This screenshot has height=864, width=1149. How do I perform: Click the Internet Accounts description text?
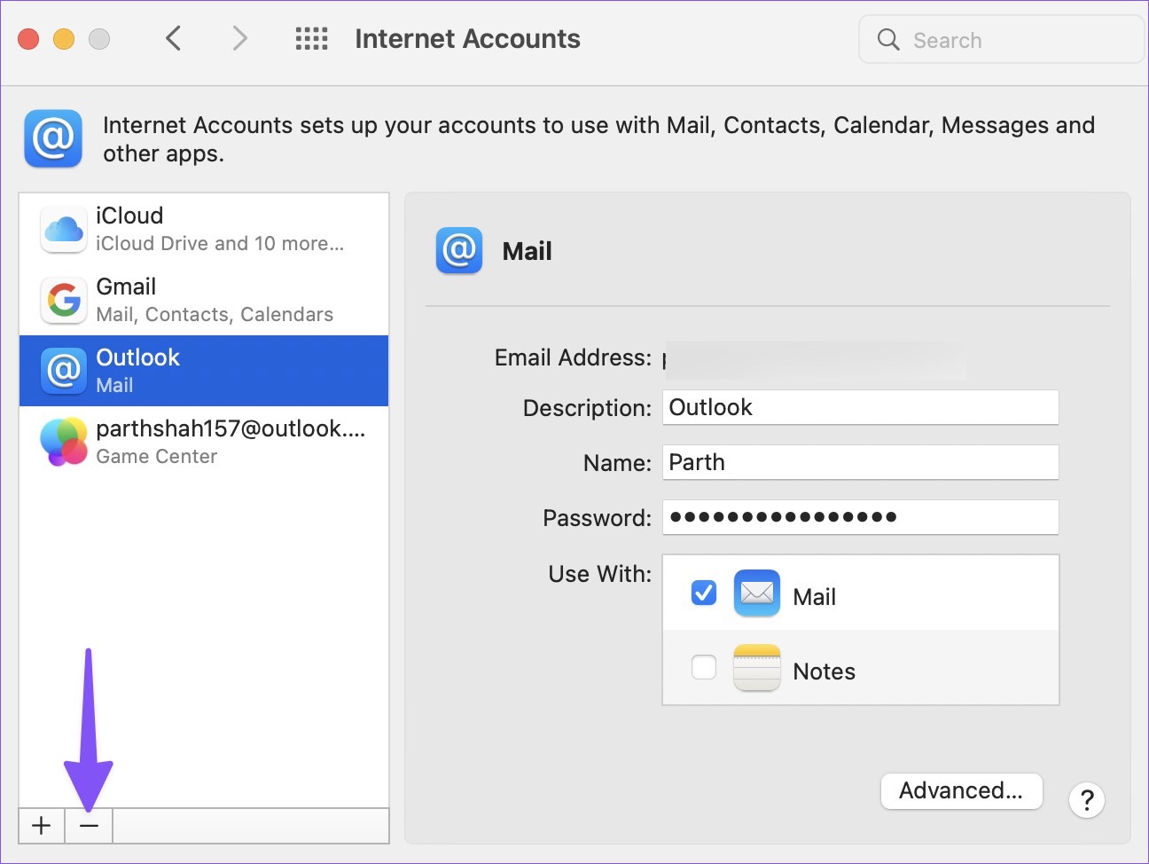pos(598,139)
